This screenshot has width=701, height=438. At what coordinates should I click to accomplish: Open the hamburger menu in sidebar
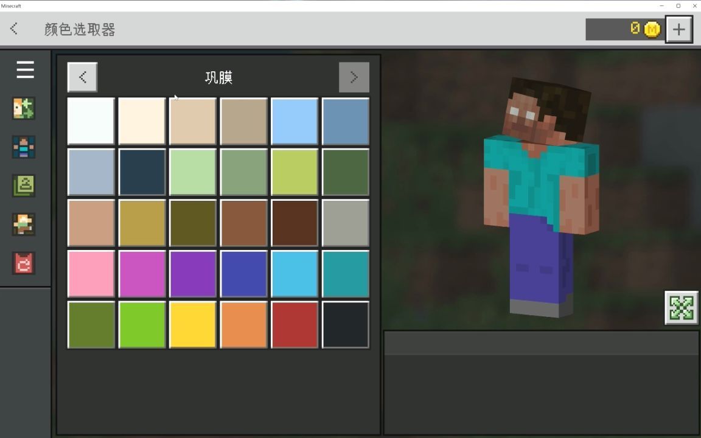25,69
